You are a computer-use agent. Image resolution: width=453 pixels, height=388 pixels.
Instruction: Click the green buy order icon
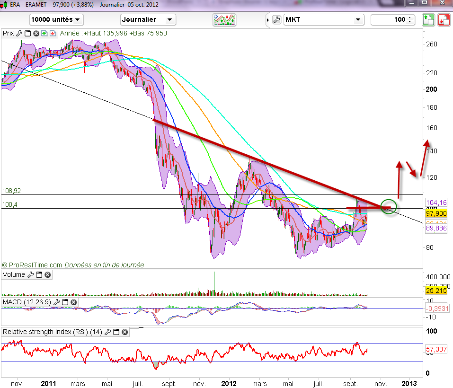[x=428, y=19]
